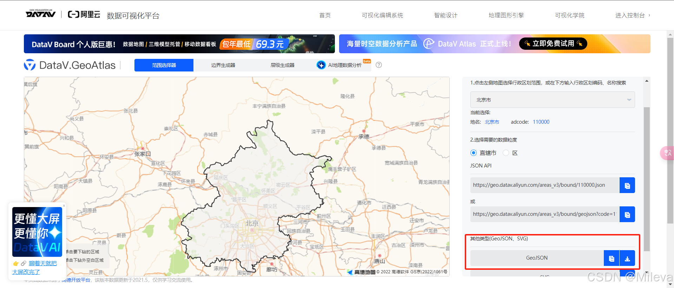Click the 丰宁满族自治县 label on the map

[x=269, y=106]
